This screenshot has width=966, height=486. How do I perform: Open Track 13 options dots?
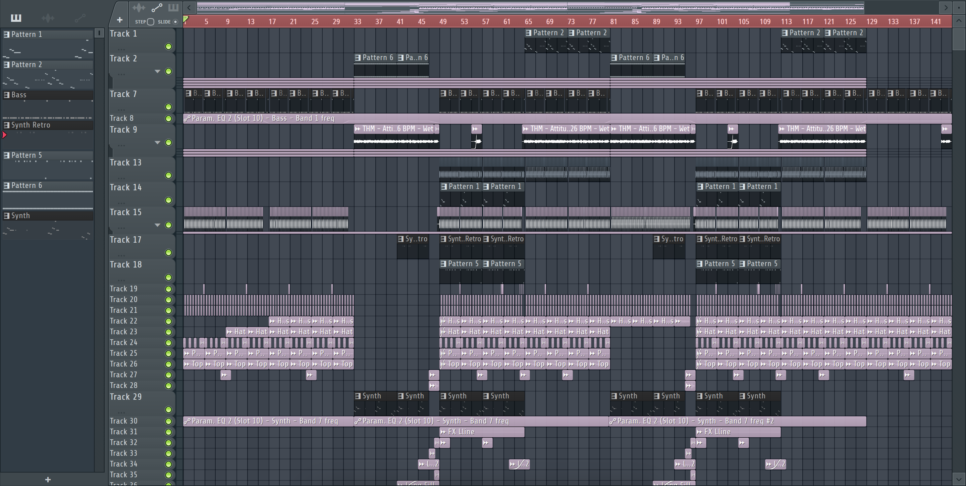coord(121,178)
